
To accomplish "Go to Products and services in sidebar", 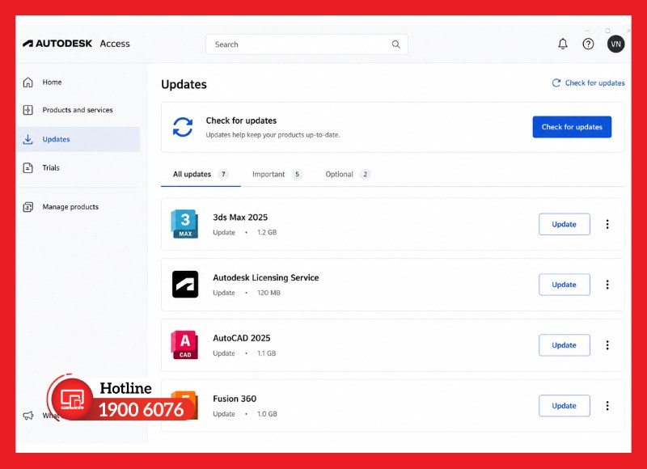I will tap(78, 110).
